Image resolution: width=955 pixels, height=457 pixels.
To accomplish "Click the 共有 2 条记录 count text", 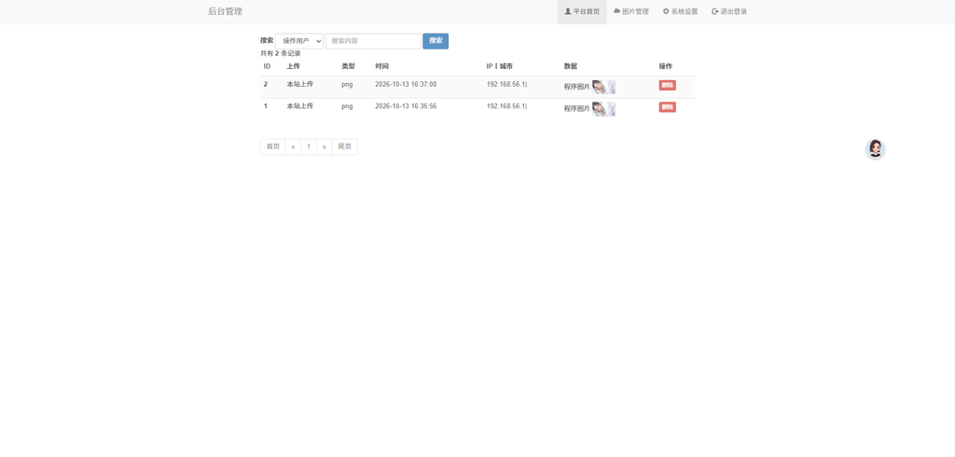I will [x=281, y=53].
